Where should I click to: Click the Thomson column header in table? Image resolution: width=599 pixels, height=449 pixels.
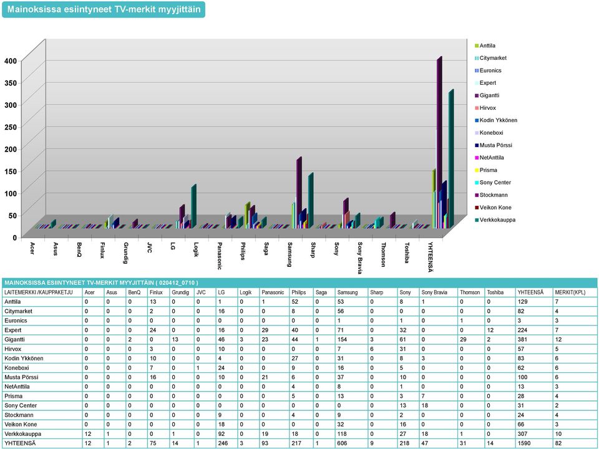470,292
